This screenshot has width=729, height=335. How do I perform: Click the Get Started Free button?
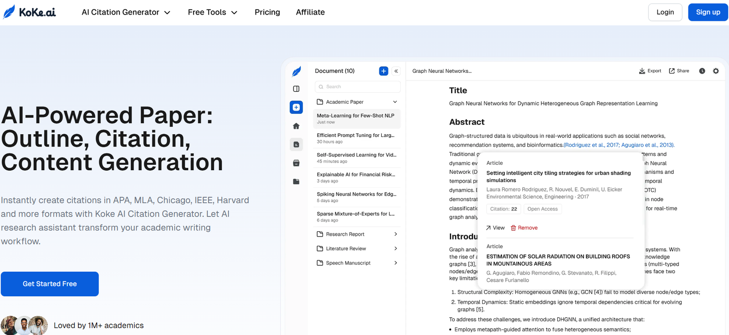point(50,284)
